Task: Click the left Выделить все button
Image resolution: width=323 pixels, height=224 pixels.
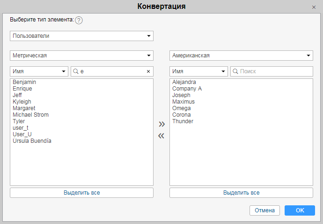Action: (x=81, y=192)
